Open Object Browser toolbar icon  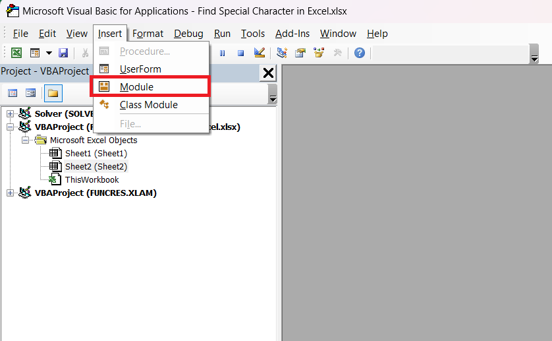click(x=319, y=53)
